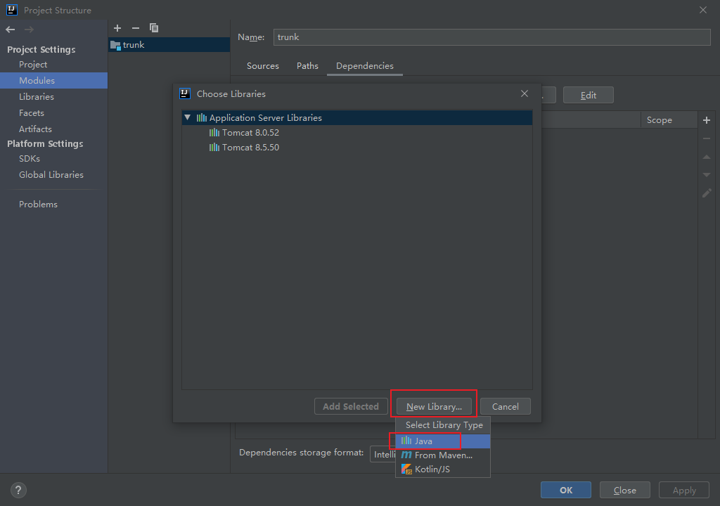Switch to the Sources tab
Viewport: 720px width, 506px height.
pyautogui.click(x=263, y=66)
